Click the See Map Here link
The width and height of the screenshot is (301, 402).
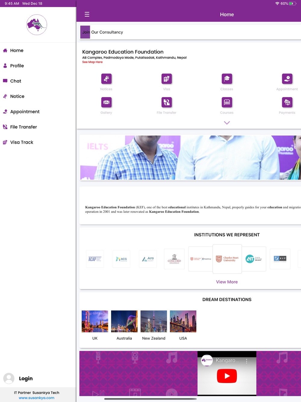click(x=92, y=62)
